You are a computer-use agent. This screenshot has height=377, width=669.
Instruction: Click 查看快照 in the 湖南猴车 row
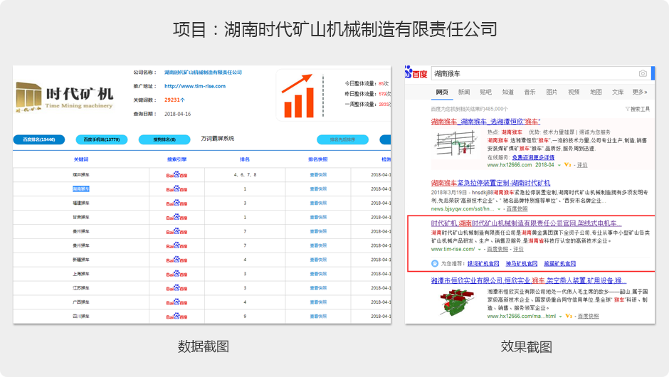pyautogui.click(x=318, y=189)
